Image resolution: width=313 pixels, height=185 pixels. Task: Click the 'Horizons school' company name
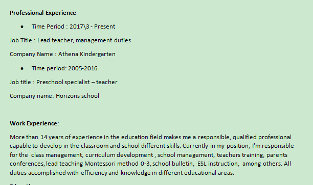(77, 96)
